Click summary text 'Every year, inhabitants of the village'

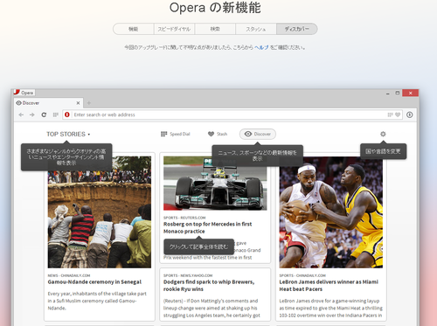click(x=97, y=301)
